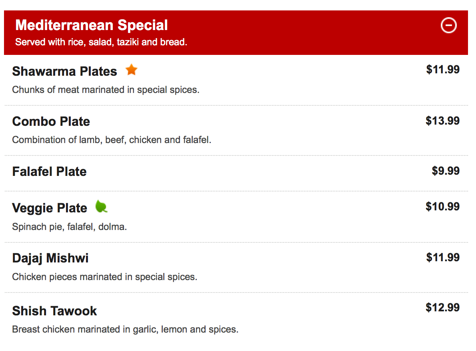Click the $9.99 Falafel Plate price
The width and height of the screenshot is (476, 351).
click(446, 171)
